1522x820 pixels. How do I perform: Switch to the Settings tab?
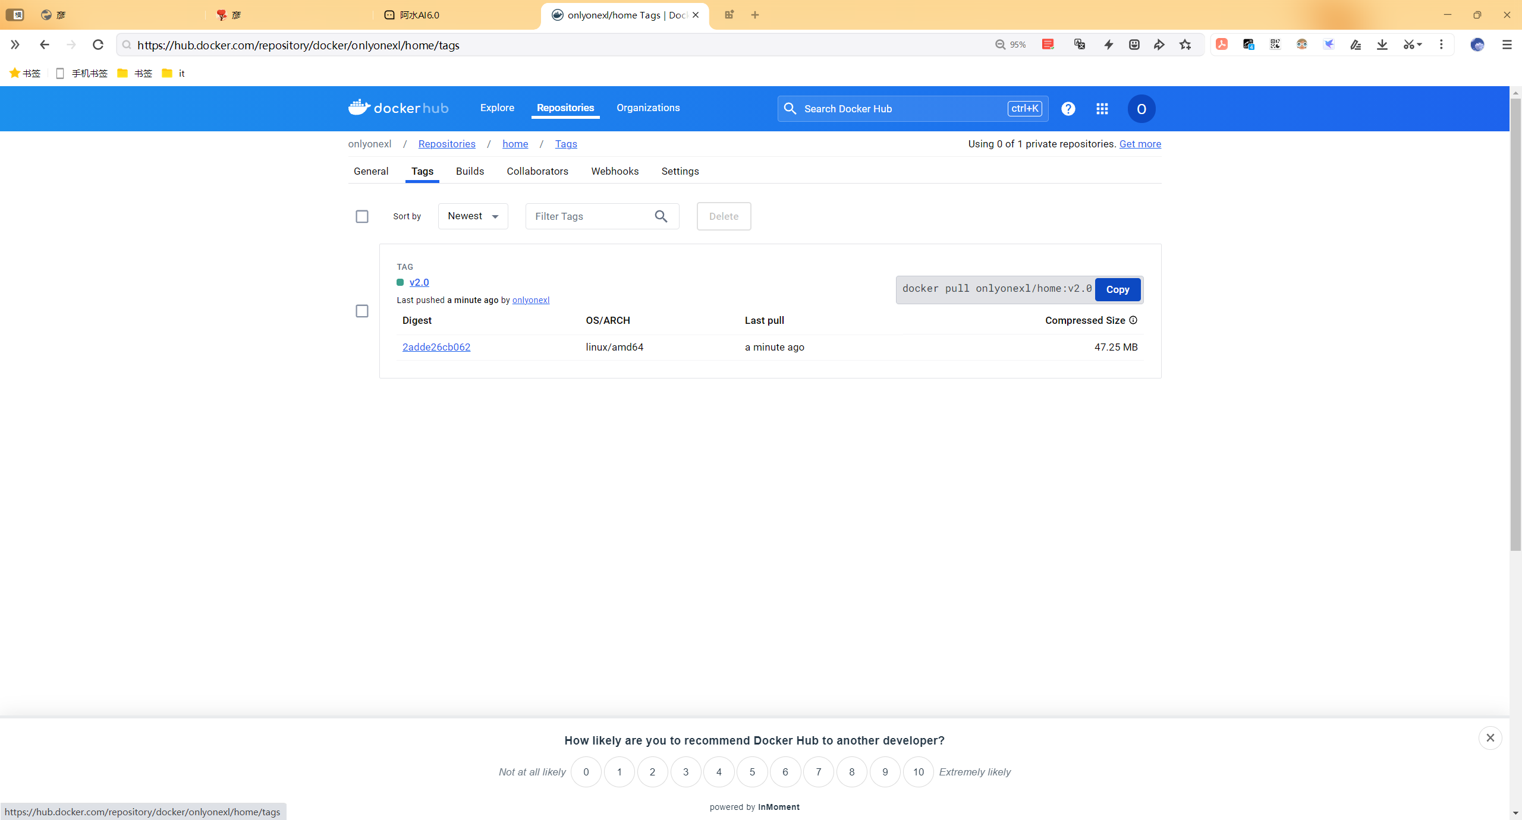(x=680, y=171)
